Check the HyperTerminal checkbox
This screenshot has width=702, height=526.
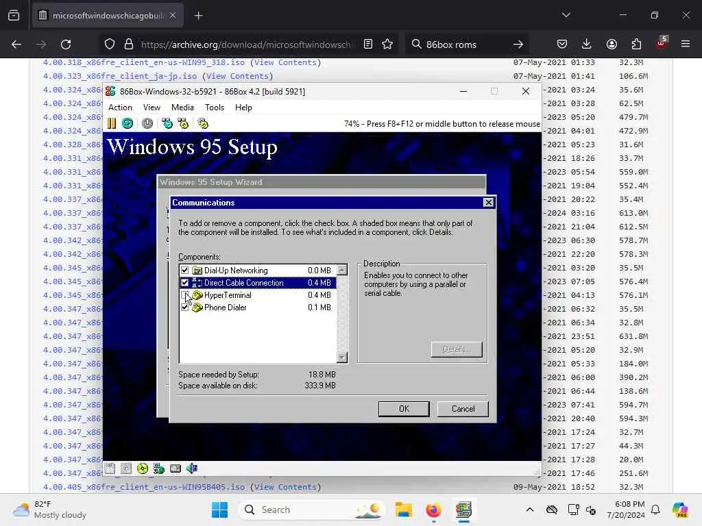pos(184,295)
